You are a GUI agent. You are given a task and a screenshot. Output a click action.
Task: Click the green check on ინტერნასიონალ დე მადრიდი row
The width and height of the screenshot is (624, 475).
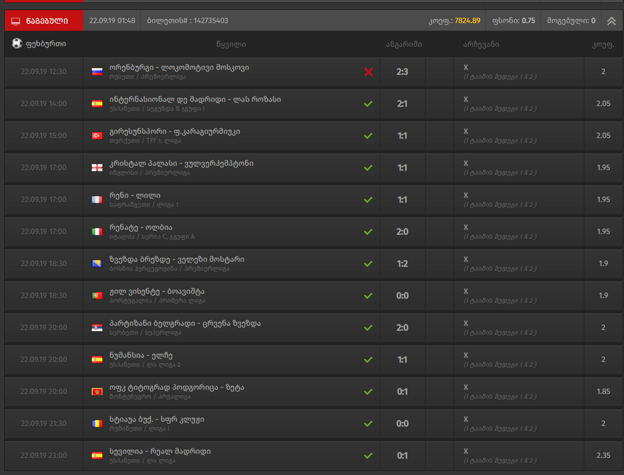tap(369, 104)
